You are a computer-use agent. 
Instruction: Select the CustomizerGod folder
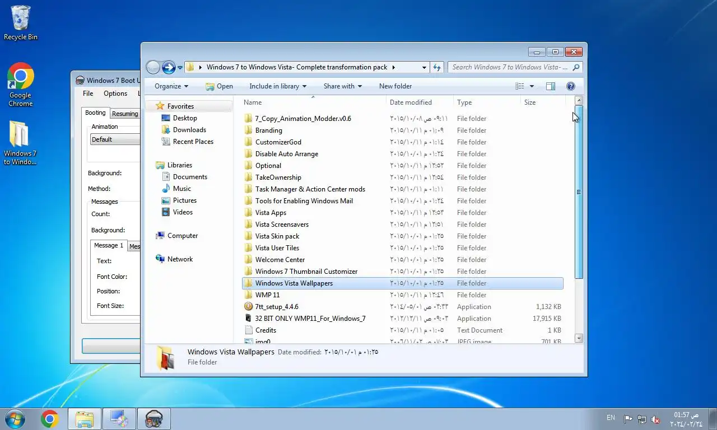pyautogui.click(x=402, y=142)
